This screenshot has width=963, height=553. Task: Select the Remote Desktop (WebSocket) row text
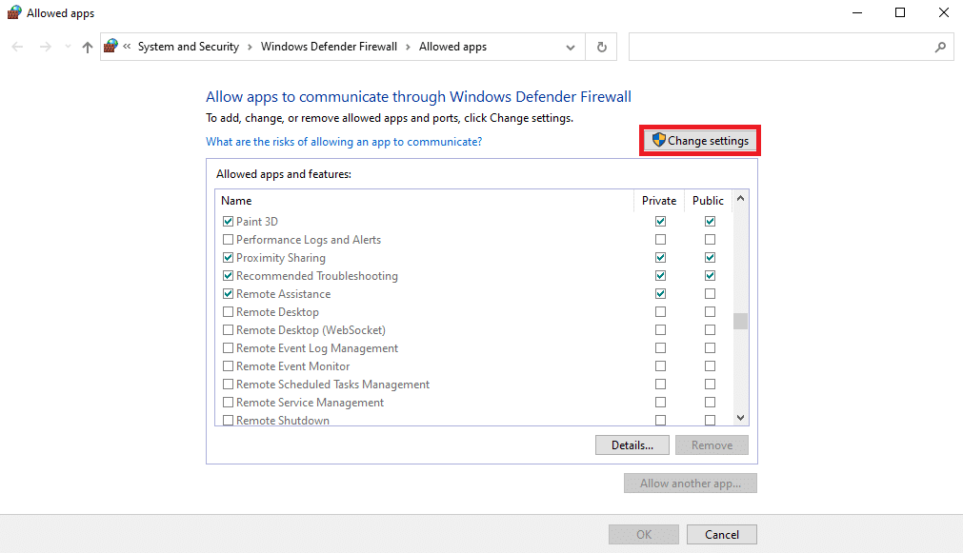click(x=311, y=330)
